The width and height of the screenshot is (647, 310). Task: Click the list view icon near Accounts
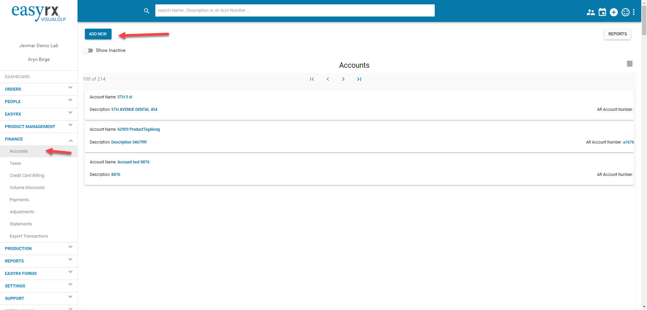(x=629, y=64)
